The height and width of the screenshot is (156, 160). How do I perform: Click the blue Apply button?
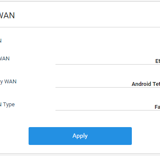point(80,136)
